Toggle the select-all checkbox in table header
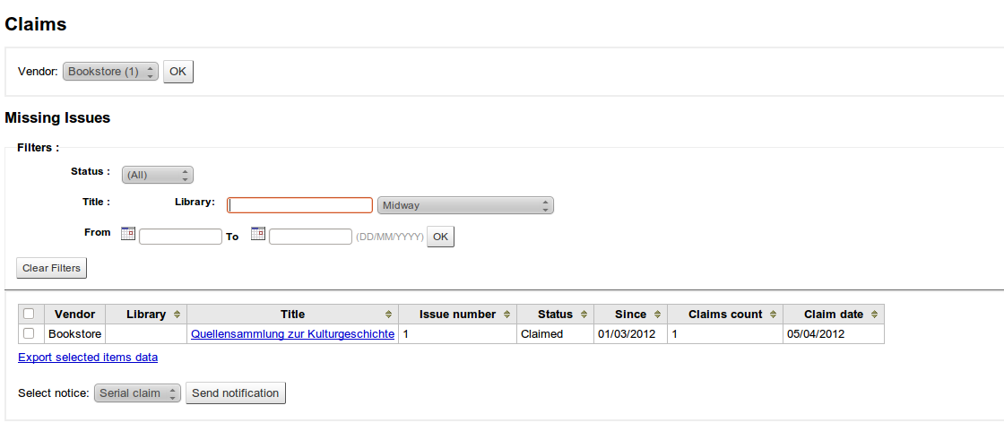Viewport: 1004px width, 440px height. (x=30, y=315)
